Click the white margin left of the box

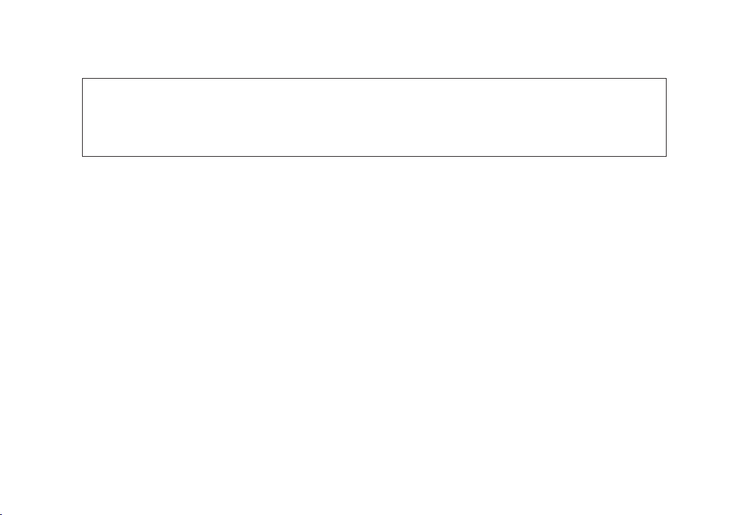tap(41, 117)
